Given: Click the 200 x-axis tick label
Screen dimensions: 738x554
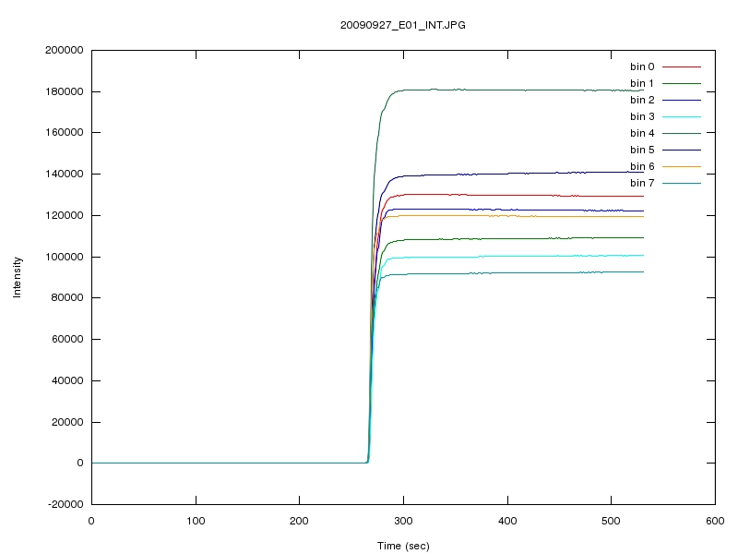Looking at the screenshot, I should pyautogui.click(x=299, y=521).
